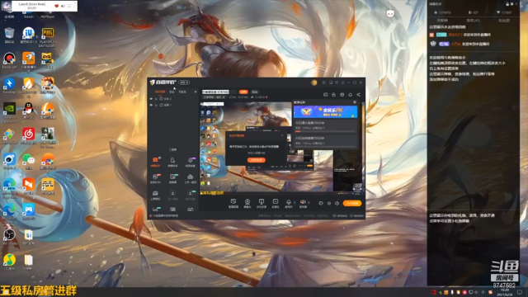Screen dimensions: 528x297
Task: Toggle the lock icon in top-right toolbar
Action: point(333,95)
